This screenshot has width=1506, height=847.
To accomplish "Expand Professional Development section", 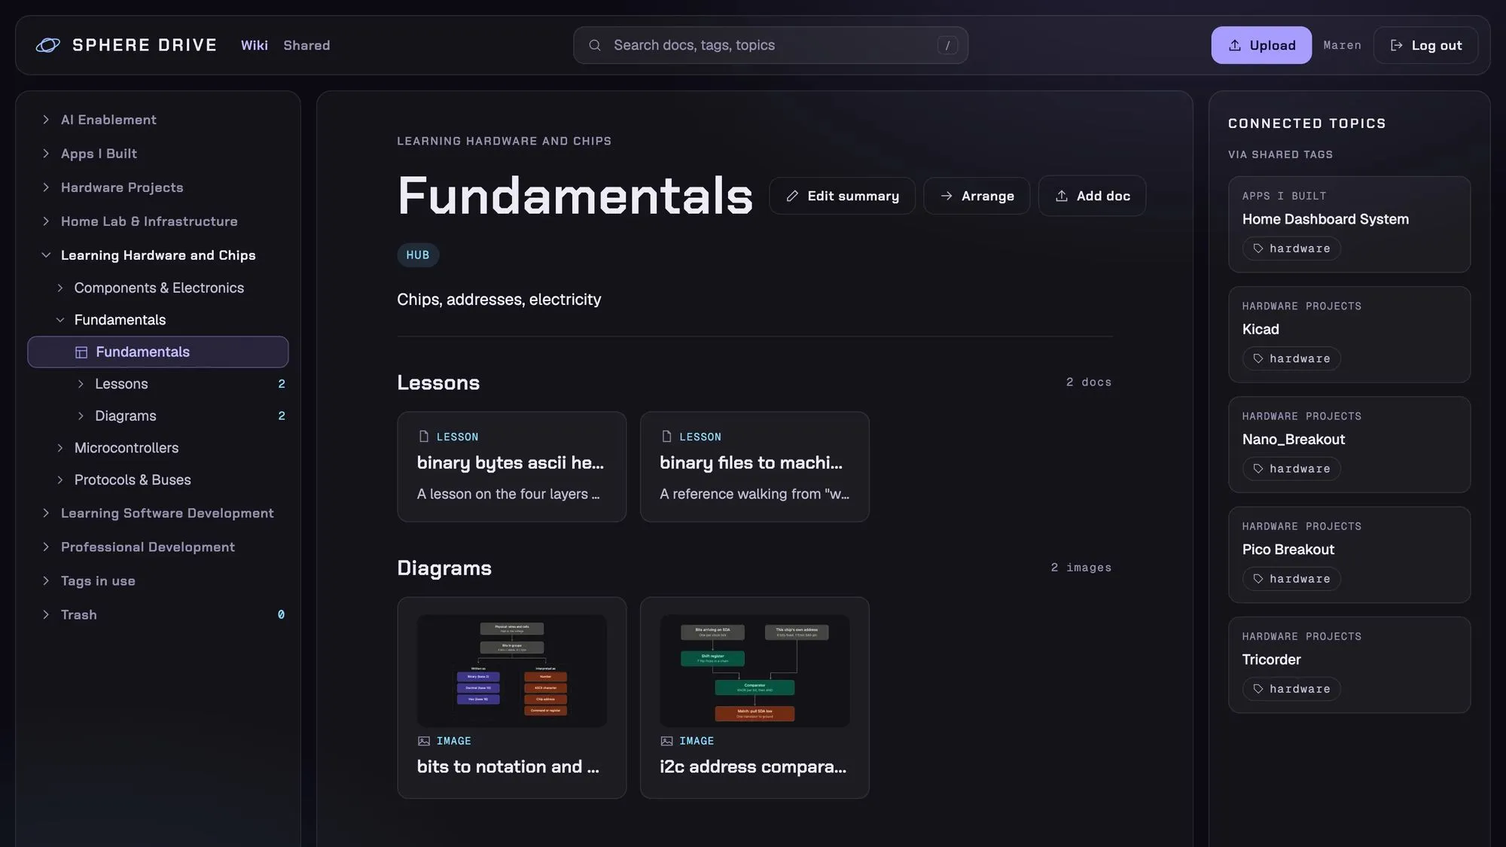I will (46, 547).
